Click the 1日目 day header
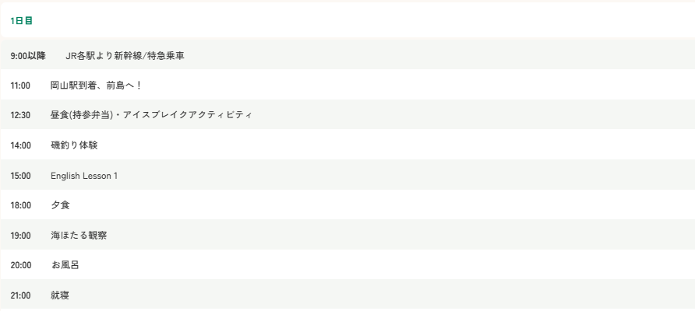This screenshot has height=311, width=695. (x=22, y=21)
